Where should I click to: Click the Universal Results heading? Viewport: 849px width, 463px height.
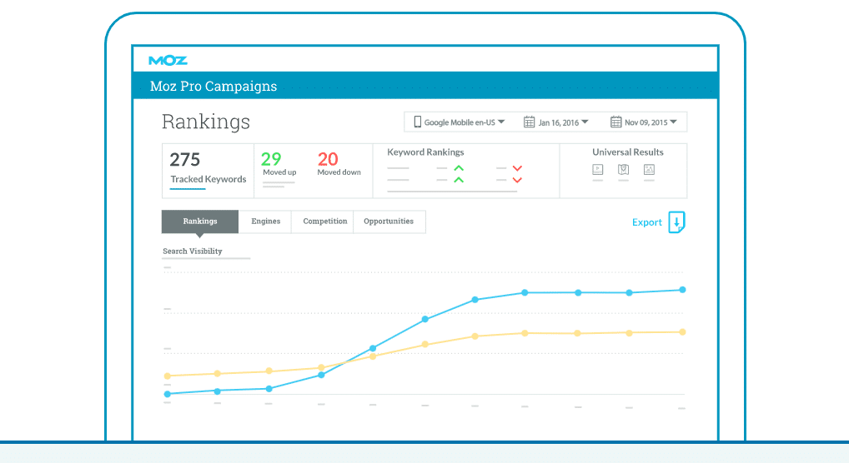click(627, 152)
